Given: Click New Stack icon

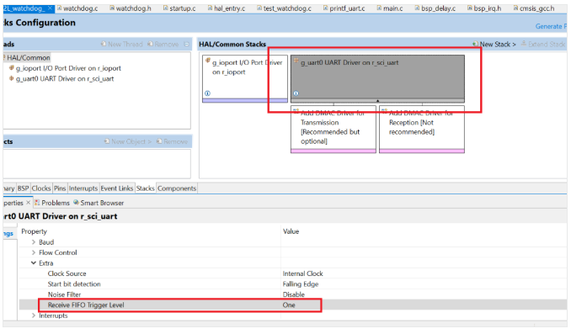Looking at the screenshot, I should tap(475, 44).
